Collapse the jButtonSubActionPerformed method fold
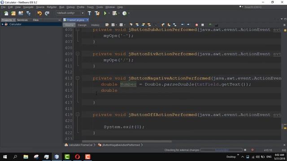Image resolution: width=287 pixels, height=161 pixels. [x=78, y=30]
